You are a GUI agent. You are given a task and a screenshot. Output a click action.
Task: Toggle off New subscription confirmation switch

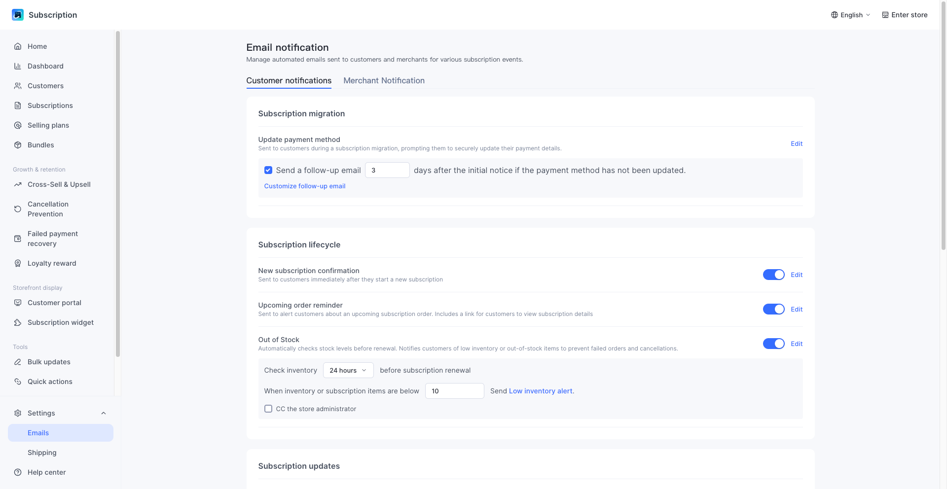(x=774, y=275)
